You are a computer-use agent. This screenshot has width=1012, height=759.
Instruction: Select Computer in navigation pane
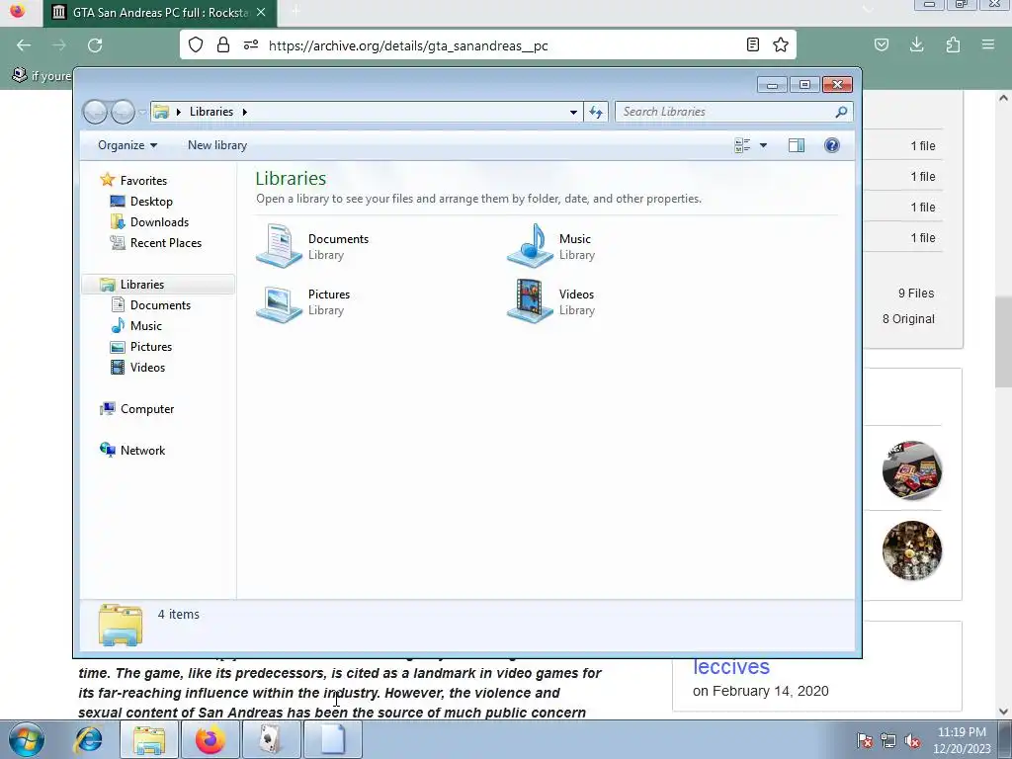[x=136, y=408]
